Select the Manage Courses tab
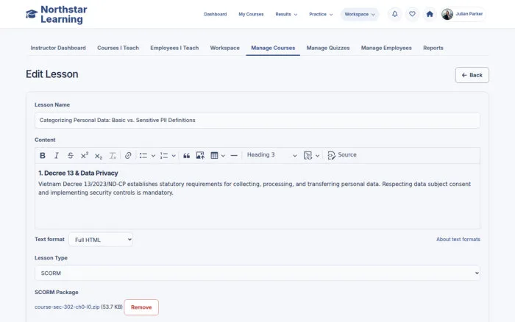The height and width of the screenshot is (322, 515). point(273,48)
